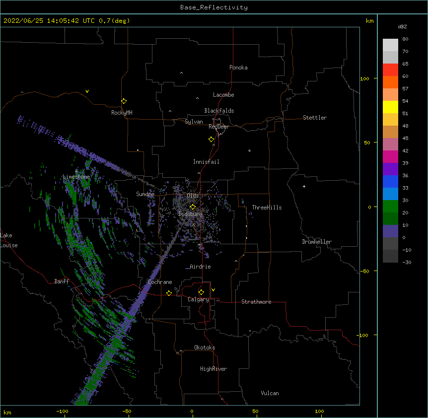Image resolution: width=428 pixels, height=418 pixels.
Task: Click the HighRiver label
Action: [214, 369]
